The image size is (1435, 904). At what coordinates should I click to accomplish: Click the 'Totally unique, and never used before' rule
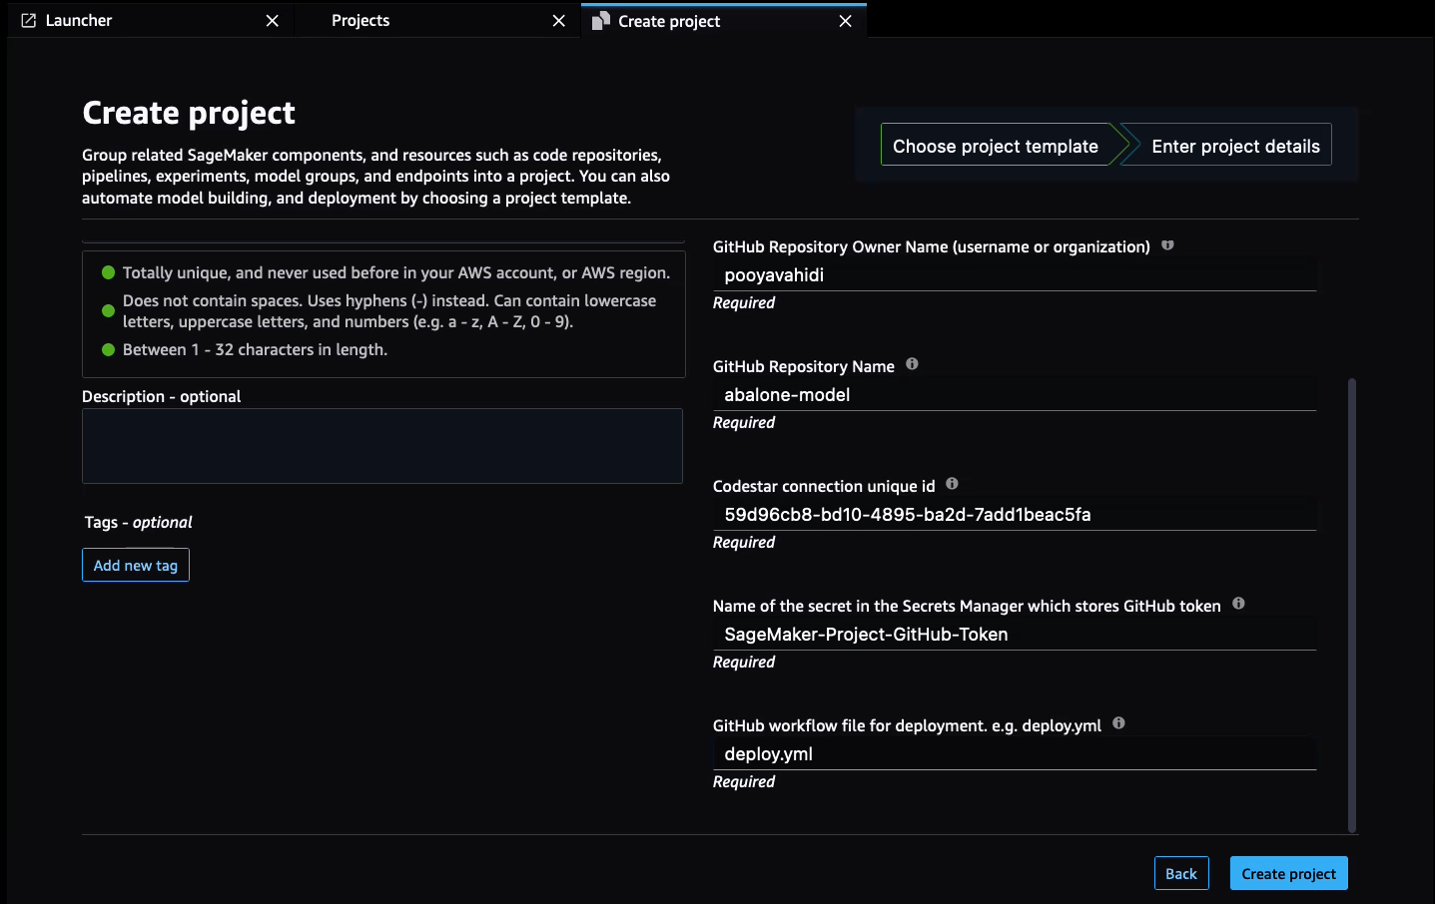click(x=396, y=272)
